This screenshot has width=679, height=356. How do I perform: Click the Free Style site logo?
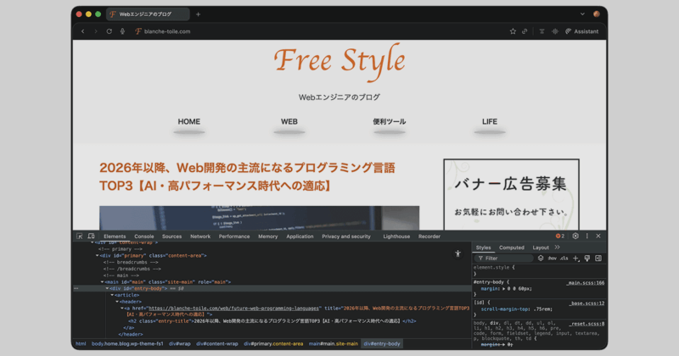pos(339,61)
